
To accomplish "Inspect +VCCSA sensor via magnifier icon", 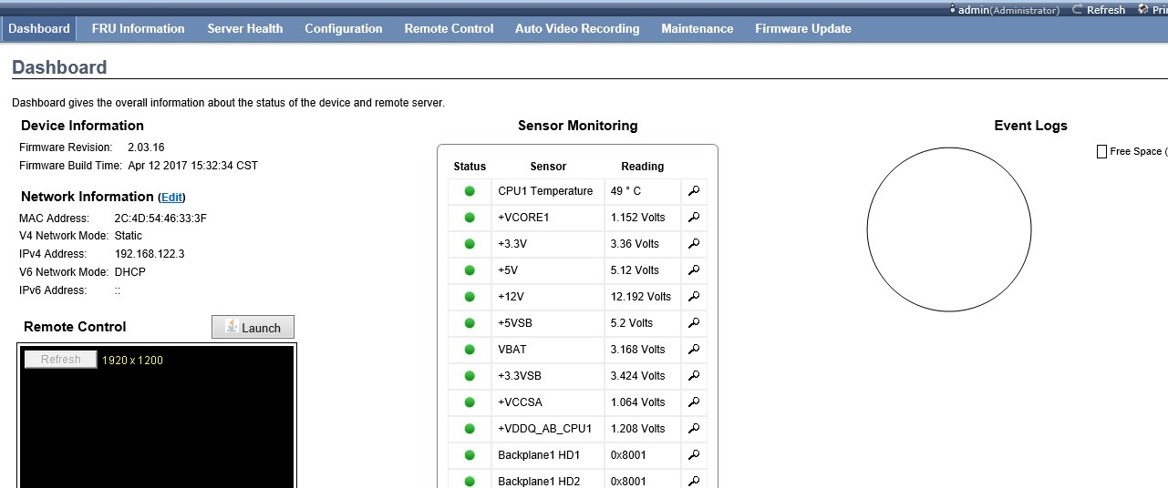I will [x=694, y=402].
